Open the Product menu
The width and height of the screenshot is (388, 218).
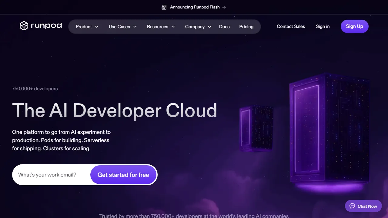[87, 27]
